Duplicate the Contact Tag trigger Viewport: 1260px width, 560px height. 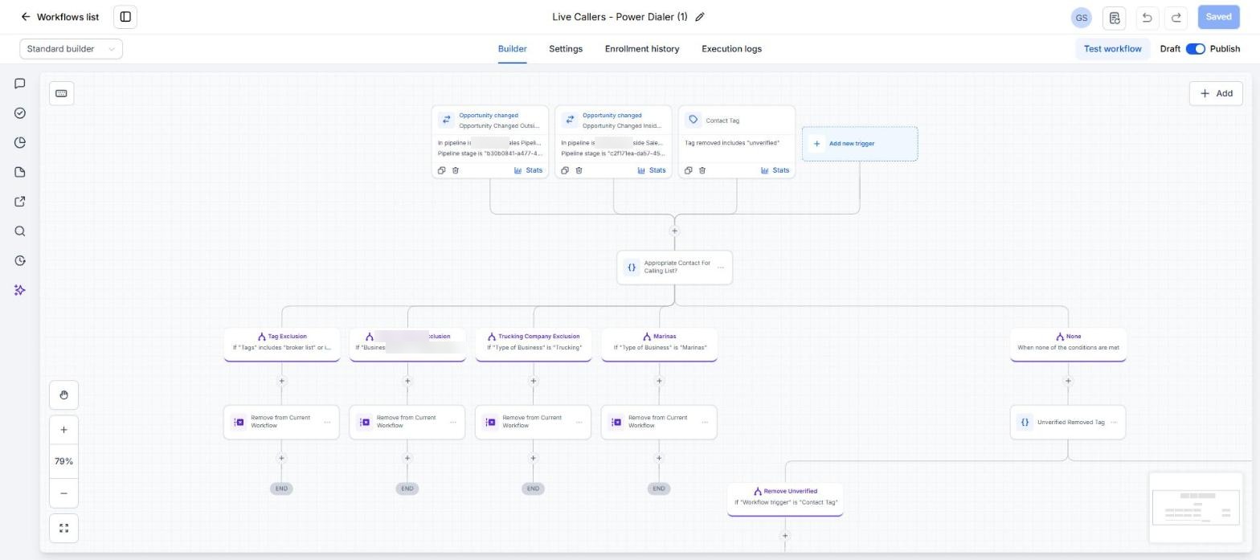point(688,170)
